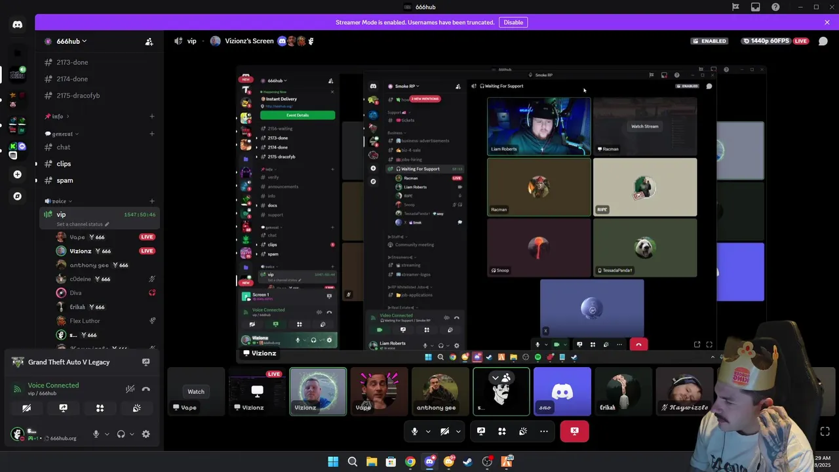Image resolution: width=839 pixels, height=472 pixels.
Task: Open soundboard from bottom call bar
Action: [x=523, y=431]
